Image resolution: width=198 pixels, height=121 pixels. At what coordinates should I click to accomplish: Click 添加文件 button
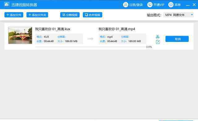coord(14,15)
